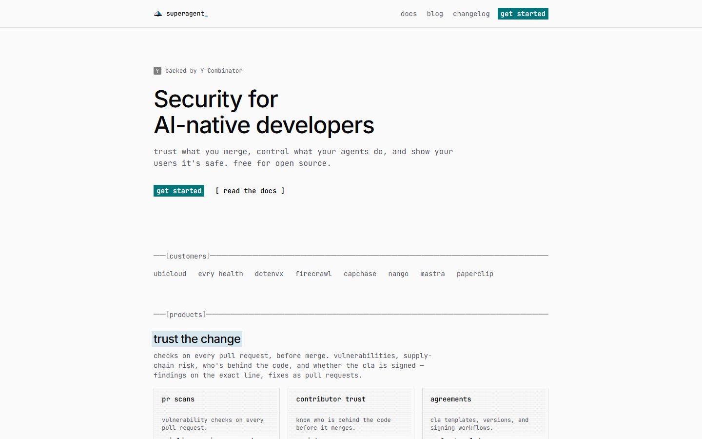Click the Y Combinator badge icon
702x439 pixels.
pyautogui.click(x=157, y=71)
